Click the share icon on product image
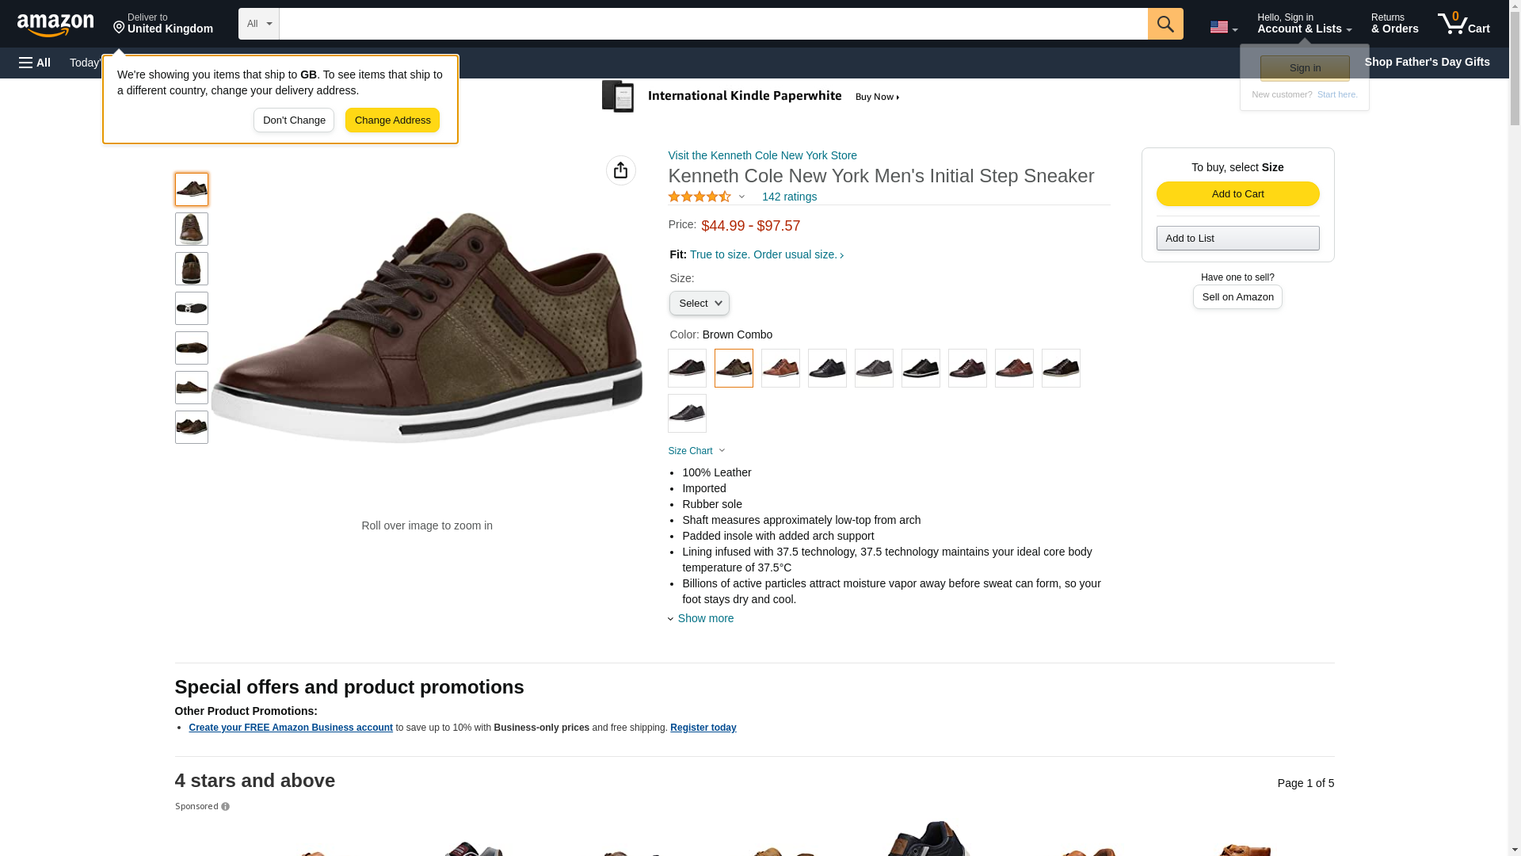The width and height of the screenshot is (1521, 856). click(620, 170)
